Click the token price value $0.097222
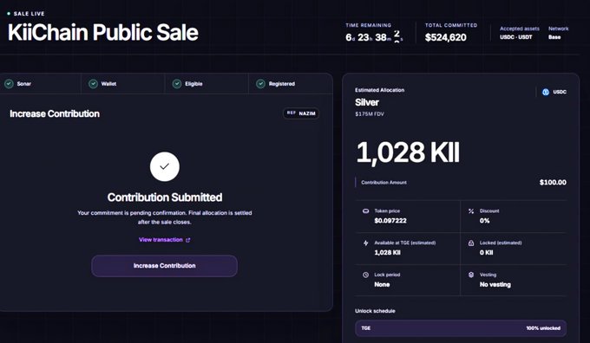590x343 pixels. (390, 221)
